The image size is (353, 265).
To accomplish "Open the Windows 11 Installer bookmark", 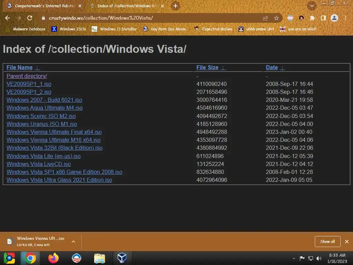I will (114, 29).
